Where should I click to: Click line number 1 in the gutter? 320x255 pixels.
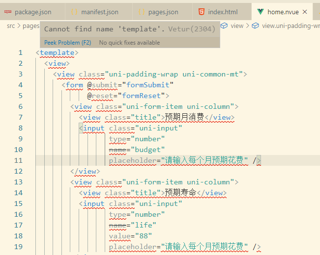pyautogui.click(x=21, y=53)
